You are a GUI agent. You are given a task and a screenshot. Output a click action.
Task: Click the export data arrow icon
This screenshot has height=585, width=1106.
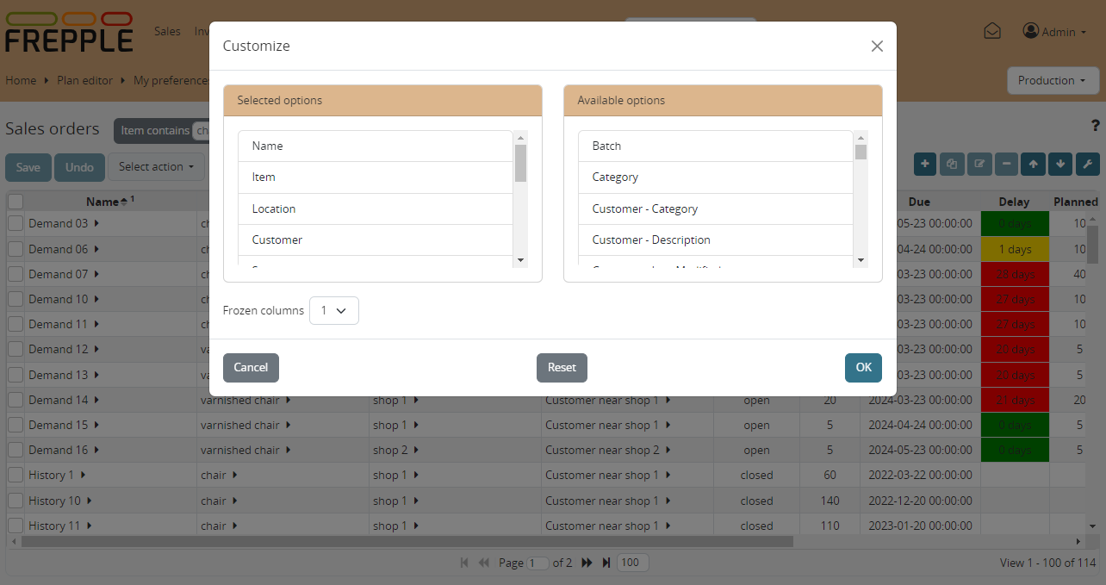tap(1060, 165)
